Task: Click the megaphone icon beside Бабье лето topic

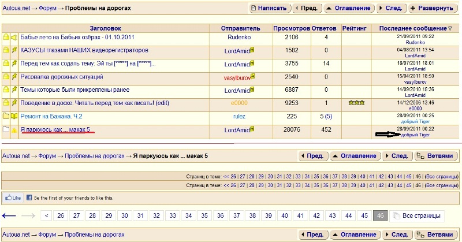Action: click(x=14, y=38)
